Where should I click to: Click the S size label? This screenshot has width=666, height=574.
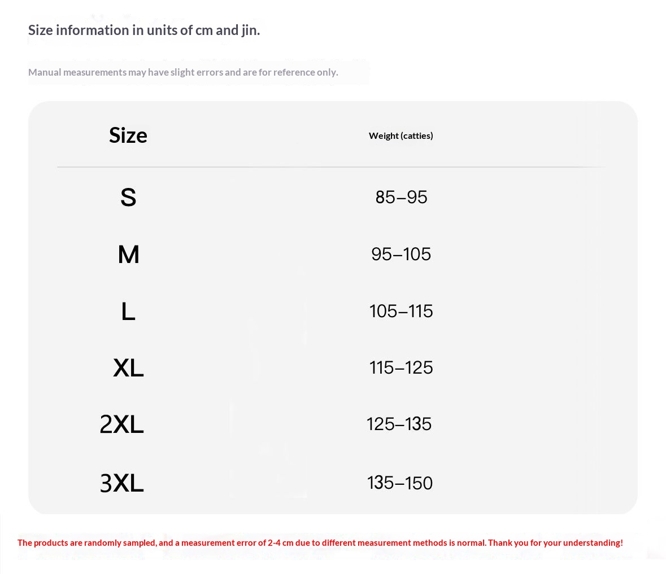(x=128, y=197)
